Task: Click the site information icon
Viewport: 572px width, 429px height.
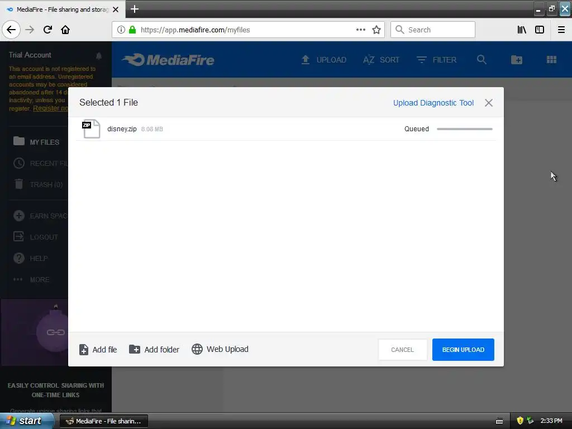Action: (x=121, y=30)
